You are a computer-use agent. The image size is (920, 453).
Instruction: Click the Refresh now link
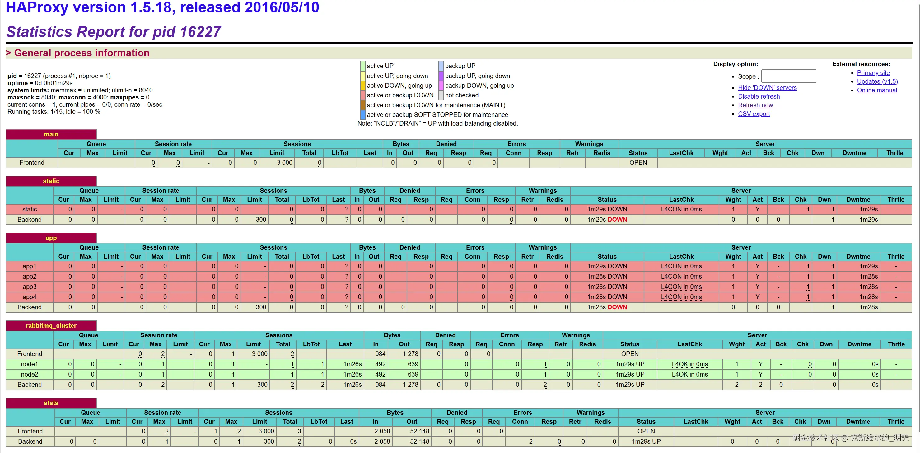(755, 105)
